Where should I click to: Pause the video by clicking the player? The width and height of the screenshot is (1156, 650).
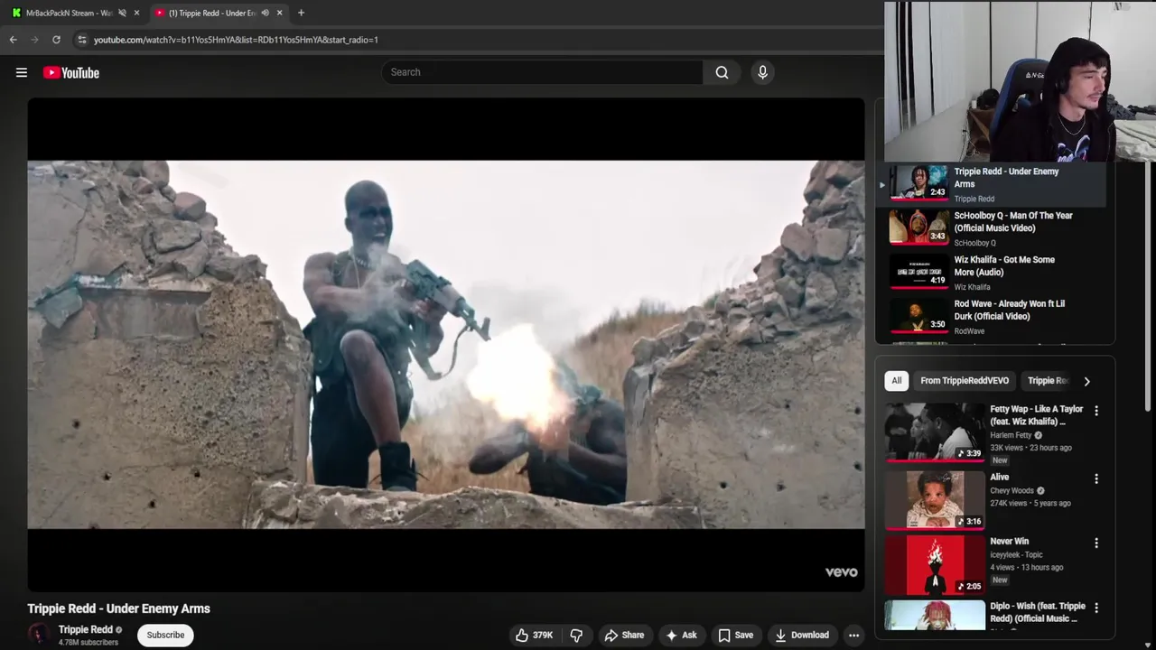click(x=446, y=345)
